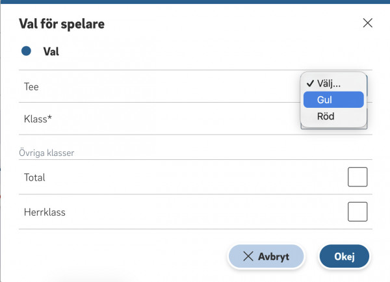
Task: Cancel with the Avbryt button
Action: tap(266, 256)
